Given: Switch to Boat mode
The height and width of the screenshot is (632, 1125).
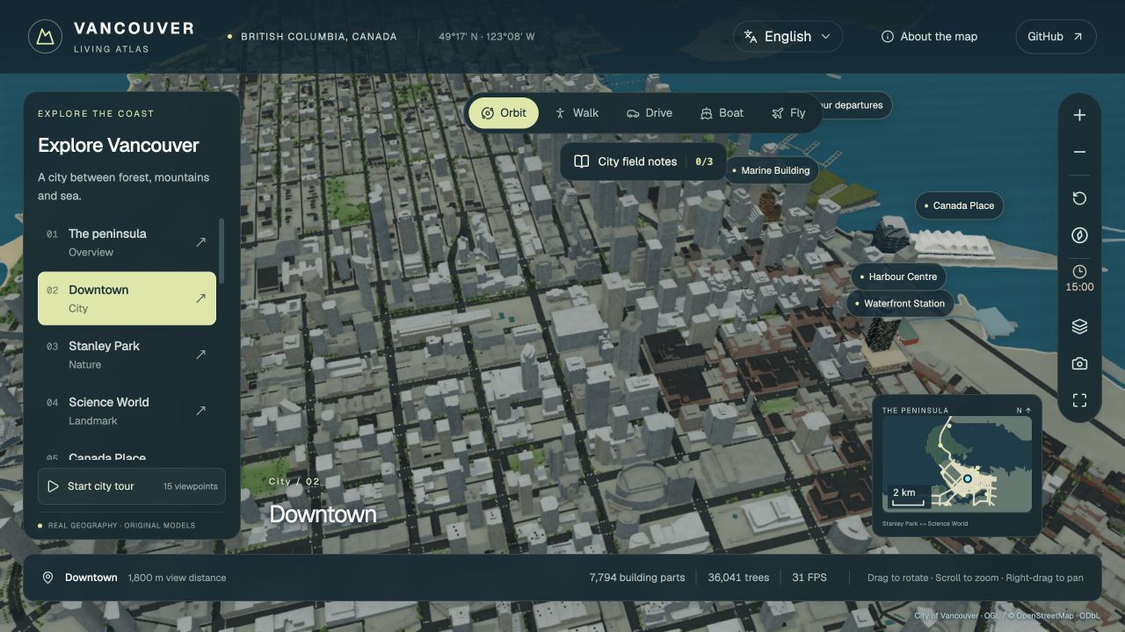Looking at the screenshot, I should (722, 113).
